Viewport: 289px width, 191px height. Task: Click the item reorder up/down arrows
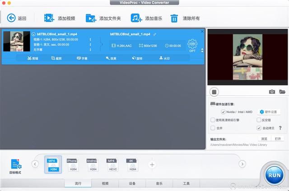[202, 50]
